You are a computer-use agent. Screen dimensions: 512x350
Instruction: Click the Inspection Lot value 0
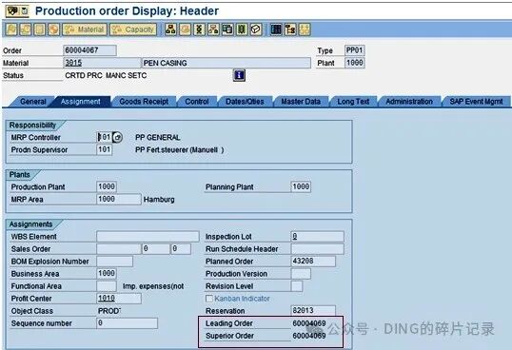click(x=295, y=236)
